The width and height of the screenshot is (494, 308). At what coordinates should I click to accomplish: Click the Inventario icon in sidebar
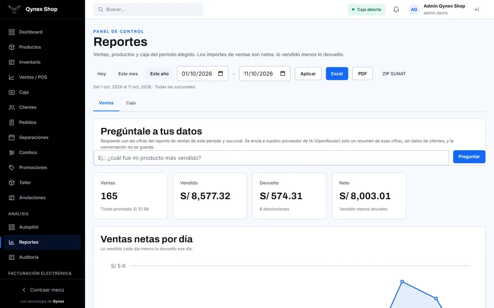coord(12,62)
